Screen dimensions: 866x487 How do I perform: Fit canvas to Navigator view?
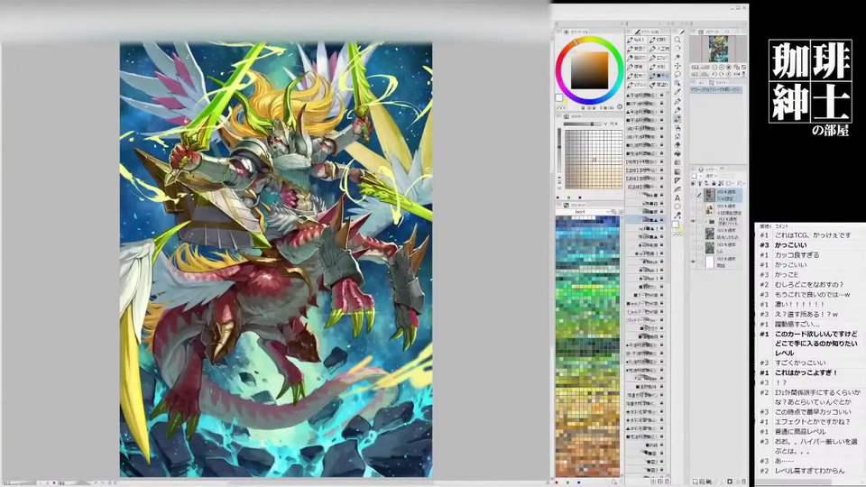[x=743, y=67]
